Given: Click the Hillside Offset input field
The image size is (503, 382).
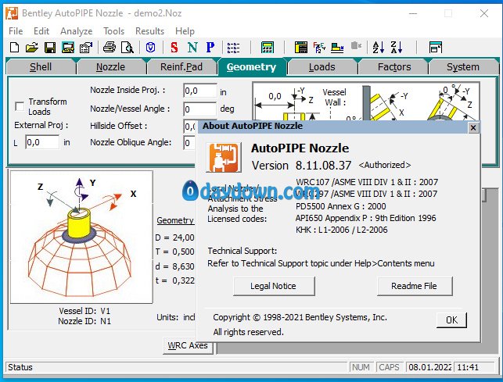Looking at the screenshot, I should tap(190, 127).
